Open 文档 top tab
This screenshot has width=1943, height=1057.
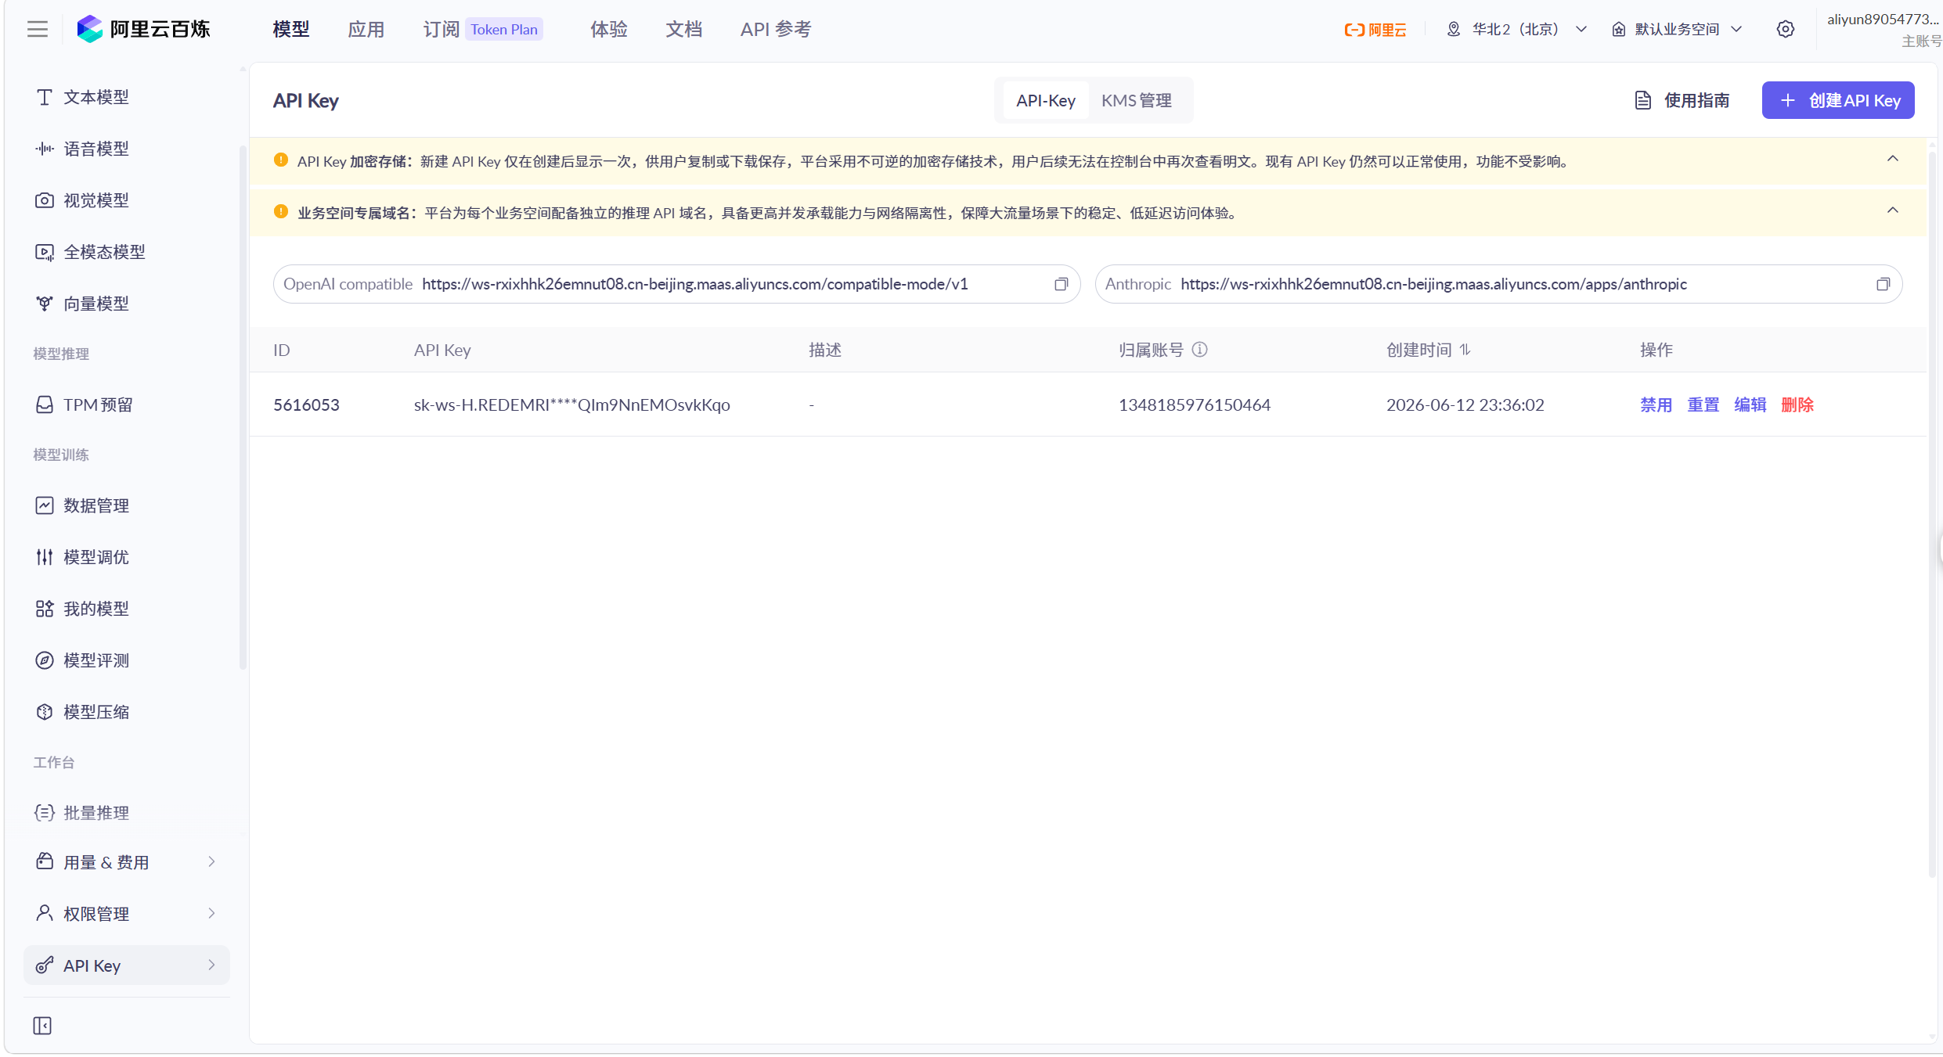click(x=684, y=29)
